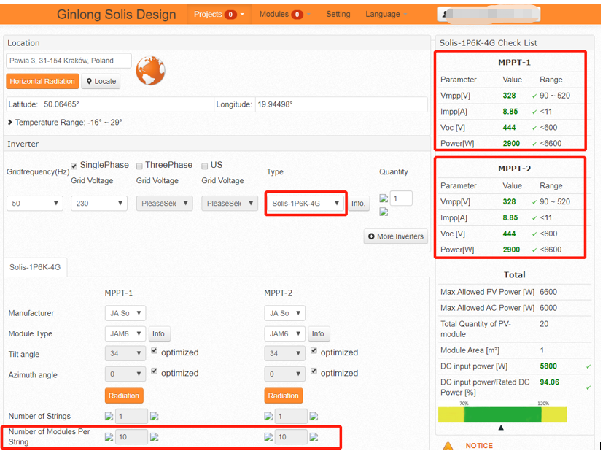Open MPPT-1 Manufacturer JA So dropdown
The width and height of the screenshot is (603, 459).
[125, 313]
